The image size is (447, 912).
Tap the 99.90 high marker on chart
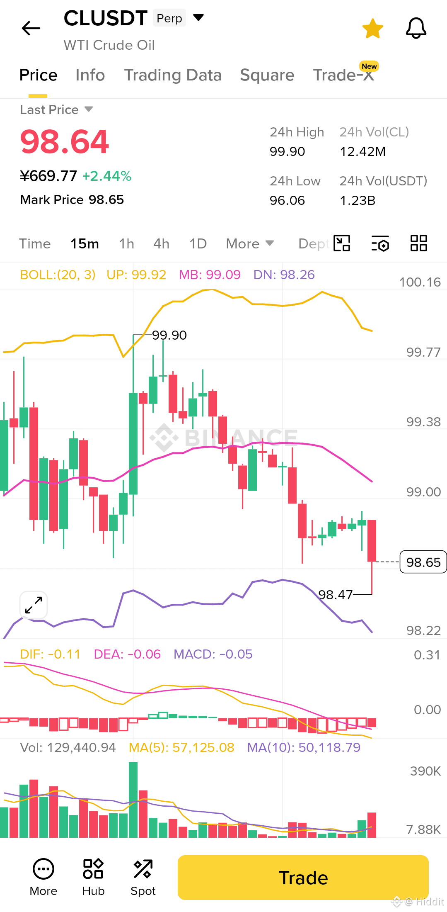(x=169, y=335)
